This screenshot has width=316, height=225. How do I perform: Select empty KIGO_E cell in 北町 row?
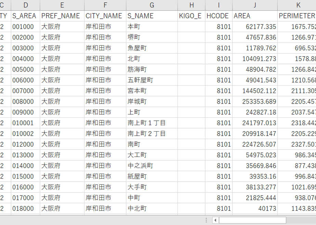click(192, 59)
